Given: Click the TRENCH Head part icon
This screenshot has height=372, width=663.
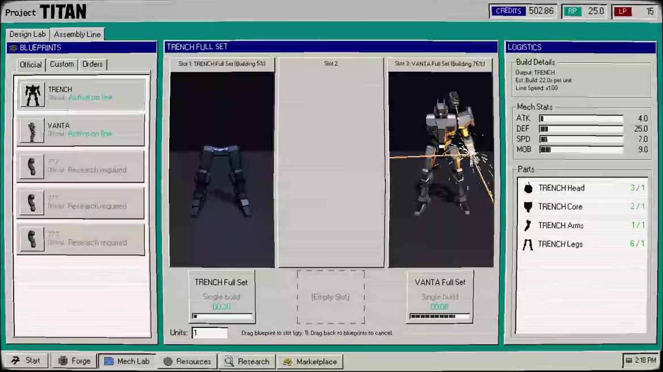Looking at the screenshot, I should pos(528,188).
